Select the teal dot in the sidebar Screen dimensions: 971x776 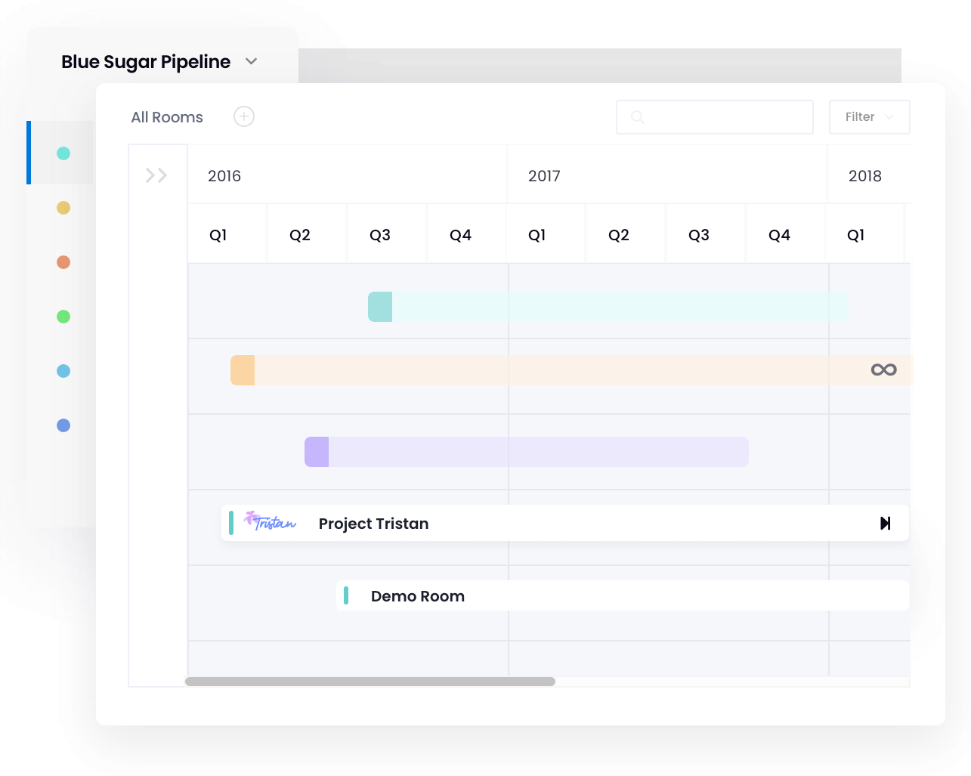[63, 153]
